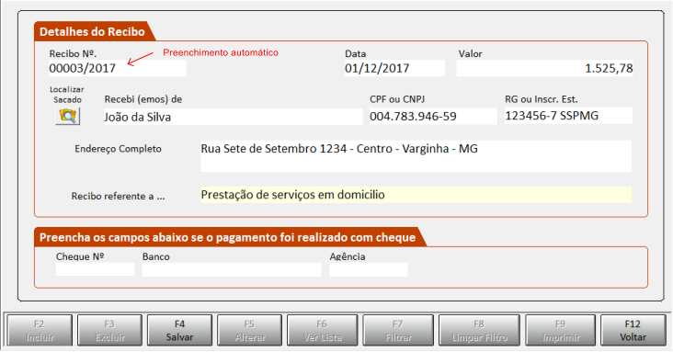673x352 pixels.
Task: Click the F7 Filtrar button
Action: [x=398, y=330]
